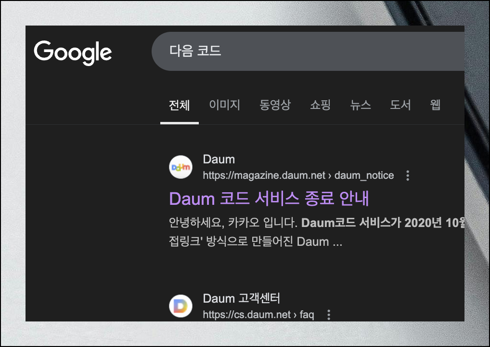Image resolution: width=490 pixels, height=347 pixels.
Task: Open the 도서 tab
Action: [400, 105]
